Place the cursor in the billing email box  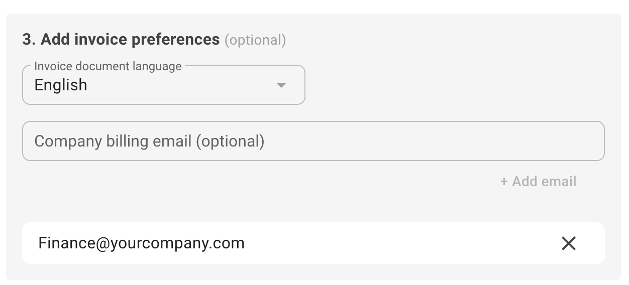pos(313,141)
